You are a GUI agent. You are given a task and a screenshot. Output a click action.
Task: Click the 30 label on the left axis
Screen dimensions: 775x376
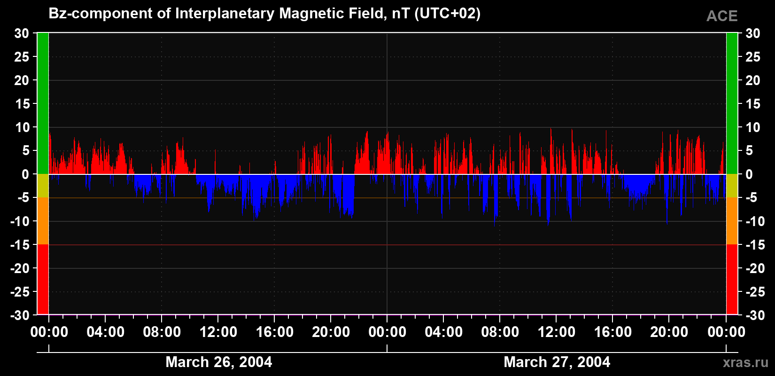point(22,33)
